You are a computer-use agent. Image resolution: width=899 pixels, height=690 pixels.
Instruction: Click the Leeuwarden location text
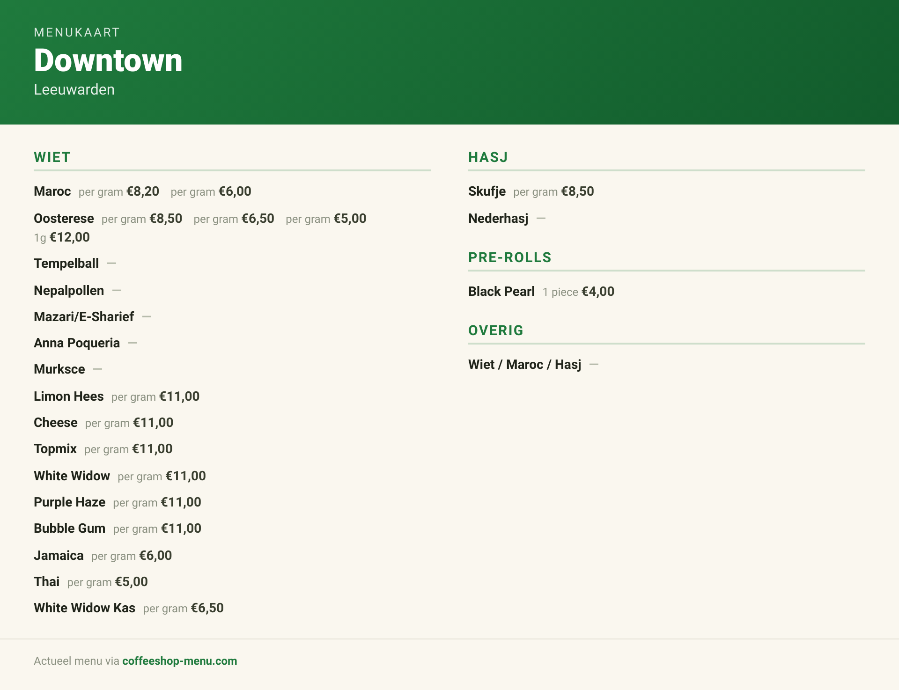pos(74,89)
